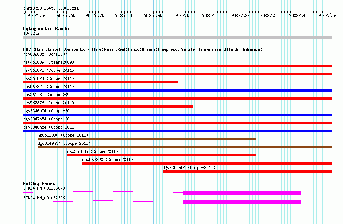Click the RefSeq Genes track title

39,183
